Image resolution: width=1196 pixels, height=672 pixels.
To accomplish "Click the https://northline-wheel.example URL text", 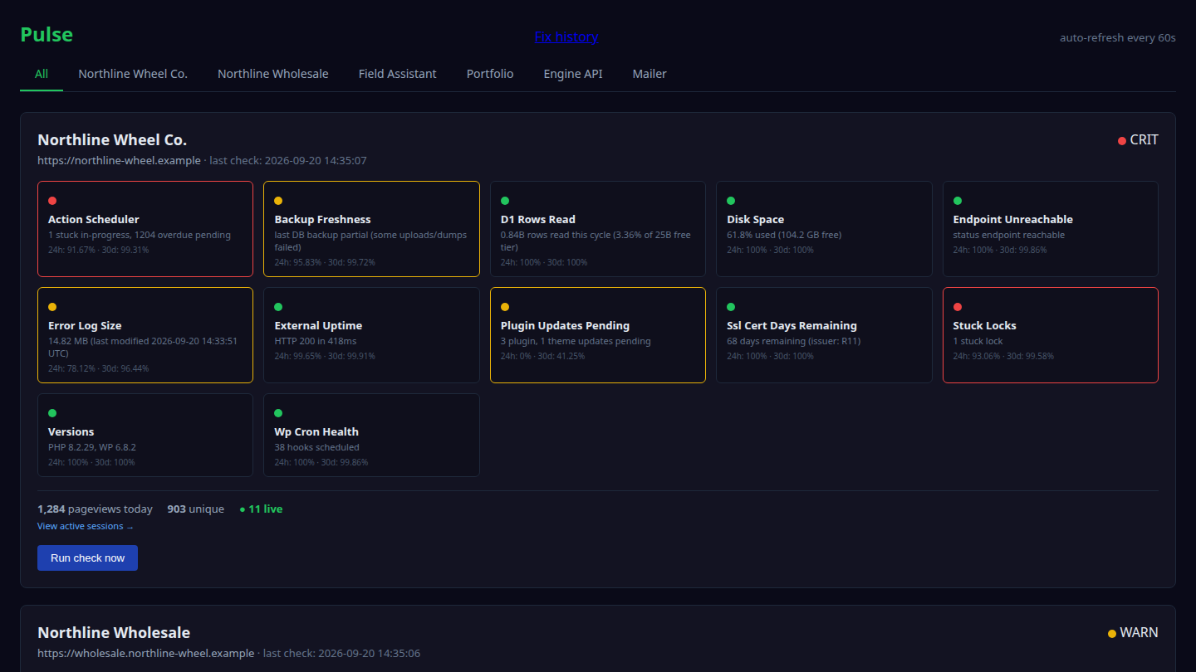I will pos(119,160).
